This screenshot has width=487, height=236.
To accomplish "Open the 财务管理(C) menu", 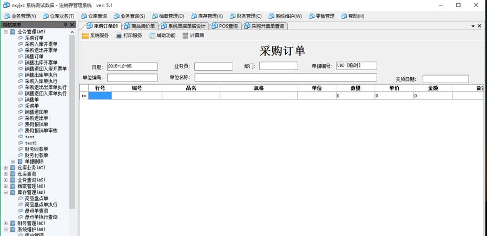I will tap(245, 16).
